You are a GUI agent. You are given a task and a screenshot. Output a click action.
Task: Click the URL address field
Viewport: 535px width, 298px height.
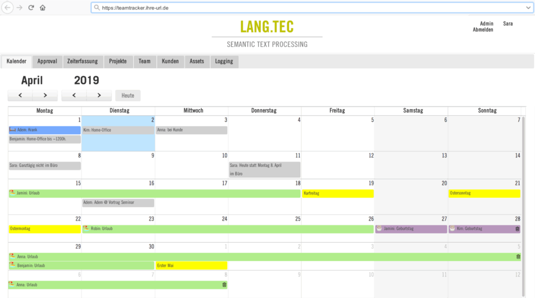(x=308, y=8)
